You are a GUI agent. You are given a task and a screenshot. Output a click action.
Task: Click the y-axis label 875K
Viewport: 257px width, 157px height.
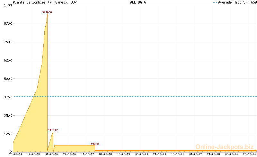coord(8,23)
